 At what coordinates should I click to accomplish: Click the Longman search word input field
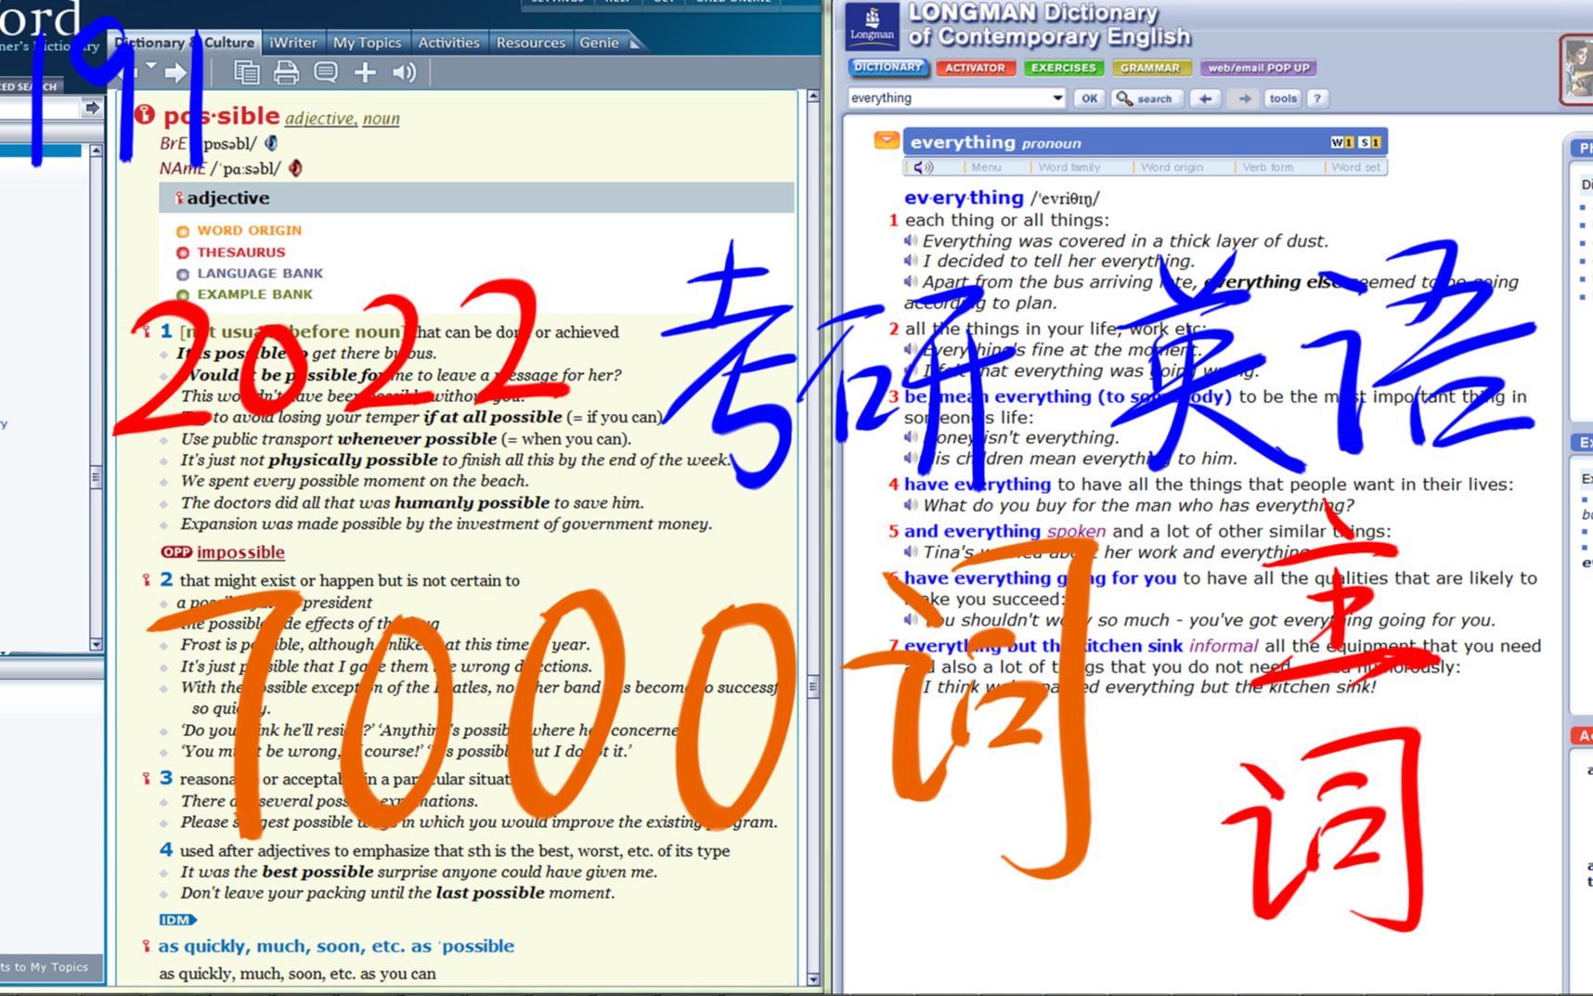click(x=948, y=97)
